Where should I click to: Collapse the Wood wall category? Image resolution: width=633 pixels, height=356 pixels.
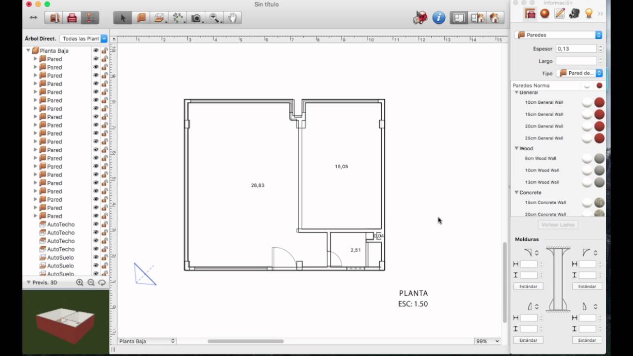(x=516, y=148)
